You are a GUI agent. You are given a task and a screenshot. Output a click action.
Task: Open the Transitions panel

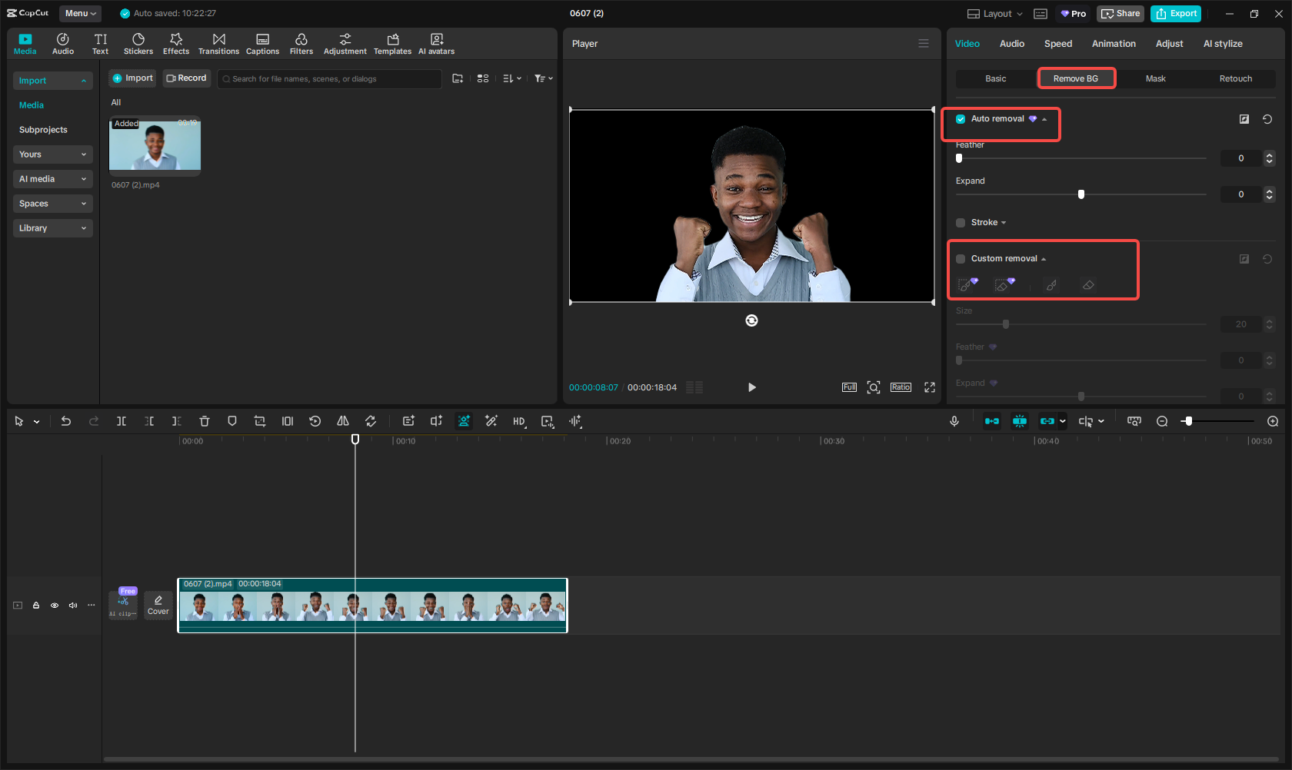coord(218,44)
